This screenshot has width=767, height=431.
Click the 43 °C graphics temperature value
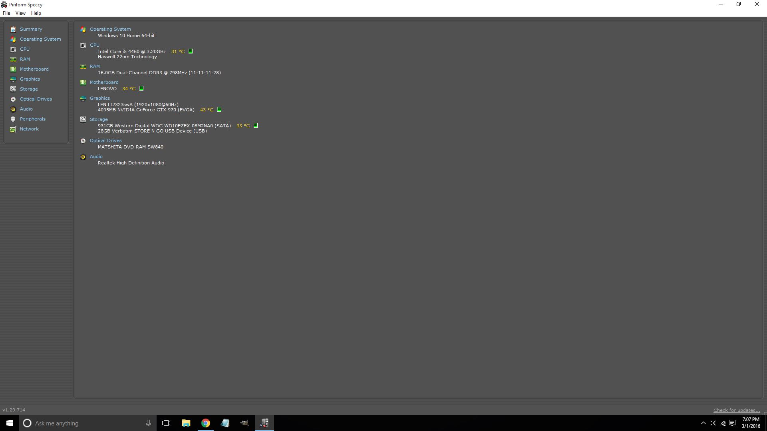point(207,110)
